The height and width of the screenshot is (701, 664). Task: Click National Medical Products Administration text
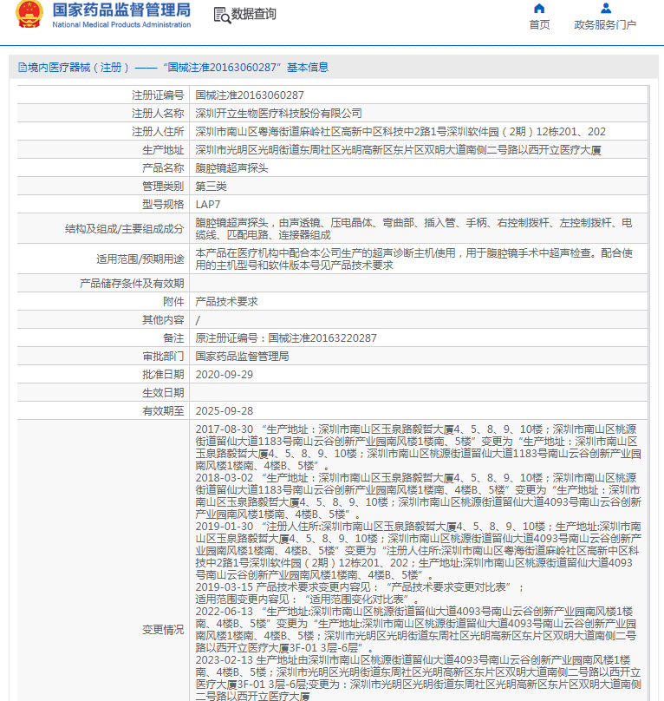121,24
